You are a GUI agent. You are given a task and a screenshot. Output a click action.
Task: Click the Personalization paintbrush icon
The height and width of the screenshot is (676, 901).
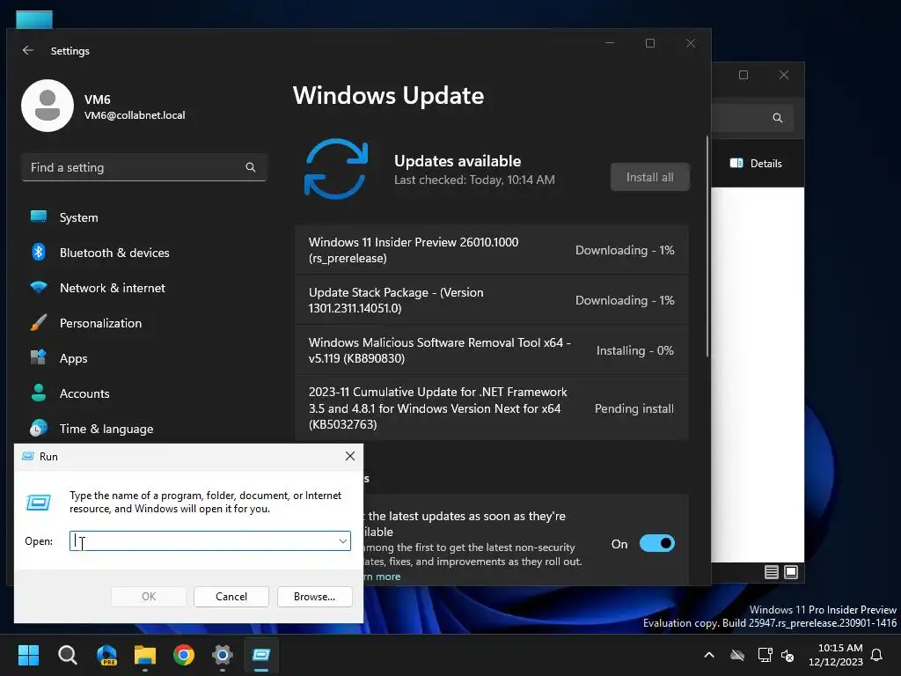tap(39, 322)
